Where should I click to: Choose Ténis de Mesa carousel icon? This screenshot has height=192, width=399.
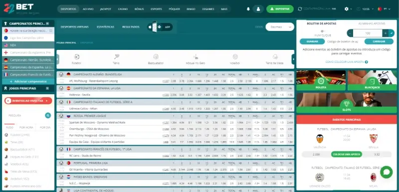point(275,59)
